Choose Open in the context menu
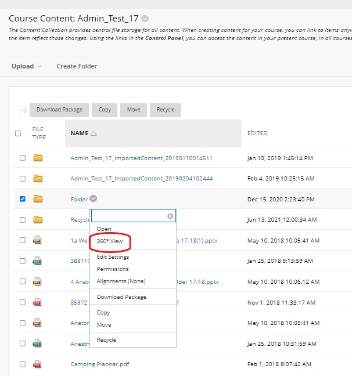This screenshot has width=352, height=376. click(x=104, y=229)
